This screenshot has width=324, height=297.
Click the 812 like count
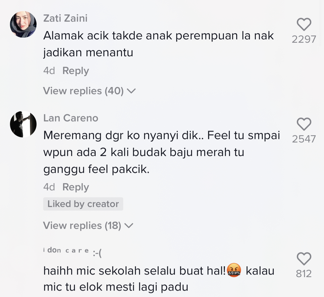tap(304, 274)
